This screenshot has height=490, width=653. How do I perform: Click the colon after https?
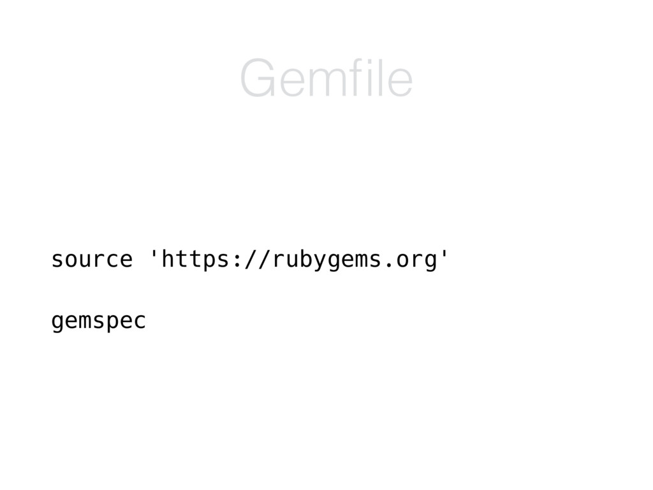tap(237, 261)
